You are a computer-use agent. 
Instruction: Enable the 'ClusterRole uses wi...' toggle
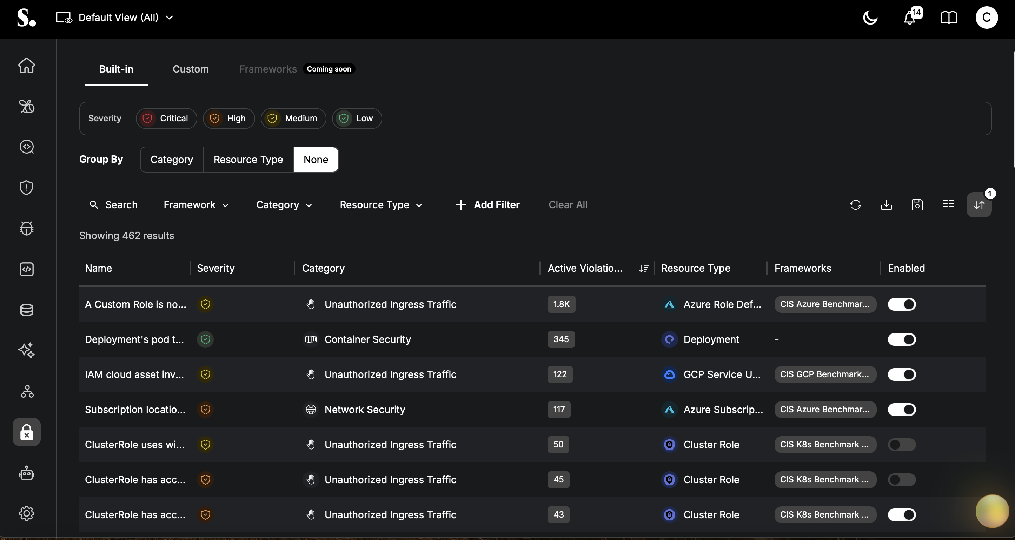pos(902,444)
